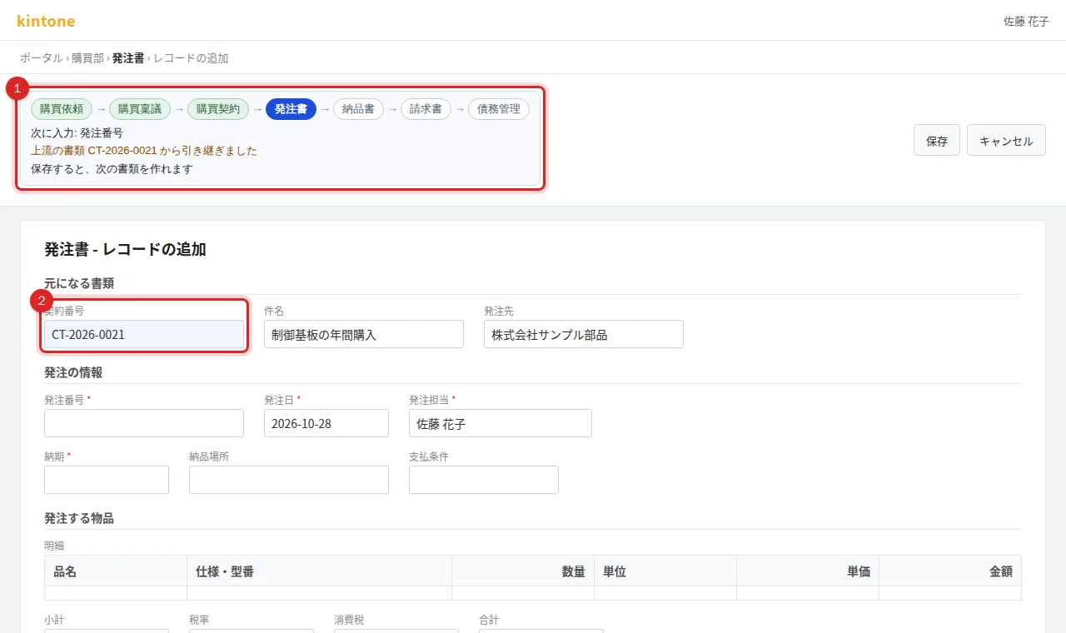Viewport: 1066px width, 633px height.
Task: Open 発注書 breadcrumb link
Action: pyautogui.click(x=128, y=58)
